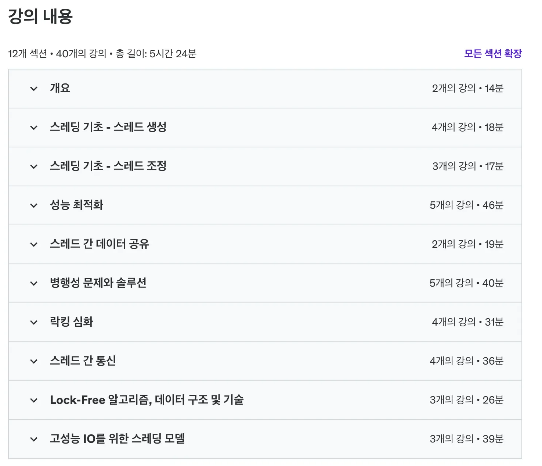The width and height of the screenshot is (542, 466).
Task: Click '5개의 강의 • 46분' duration label
Action: (466, 205)
